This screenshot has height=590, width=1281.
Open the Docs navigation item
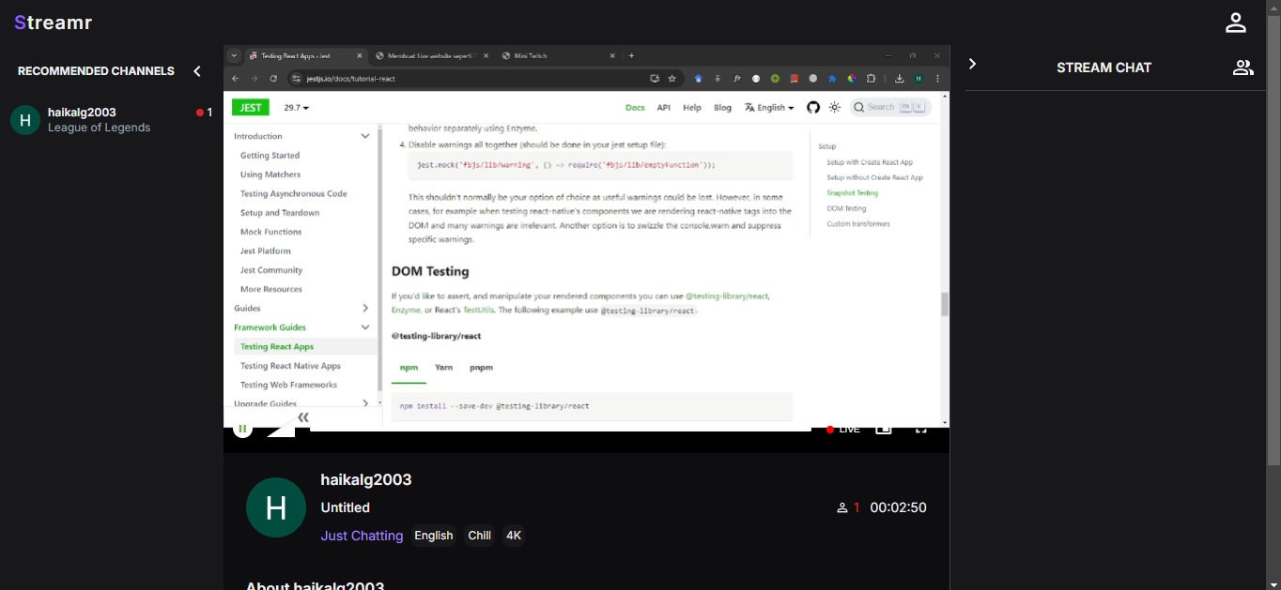[x=635, y=107]
